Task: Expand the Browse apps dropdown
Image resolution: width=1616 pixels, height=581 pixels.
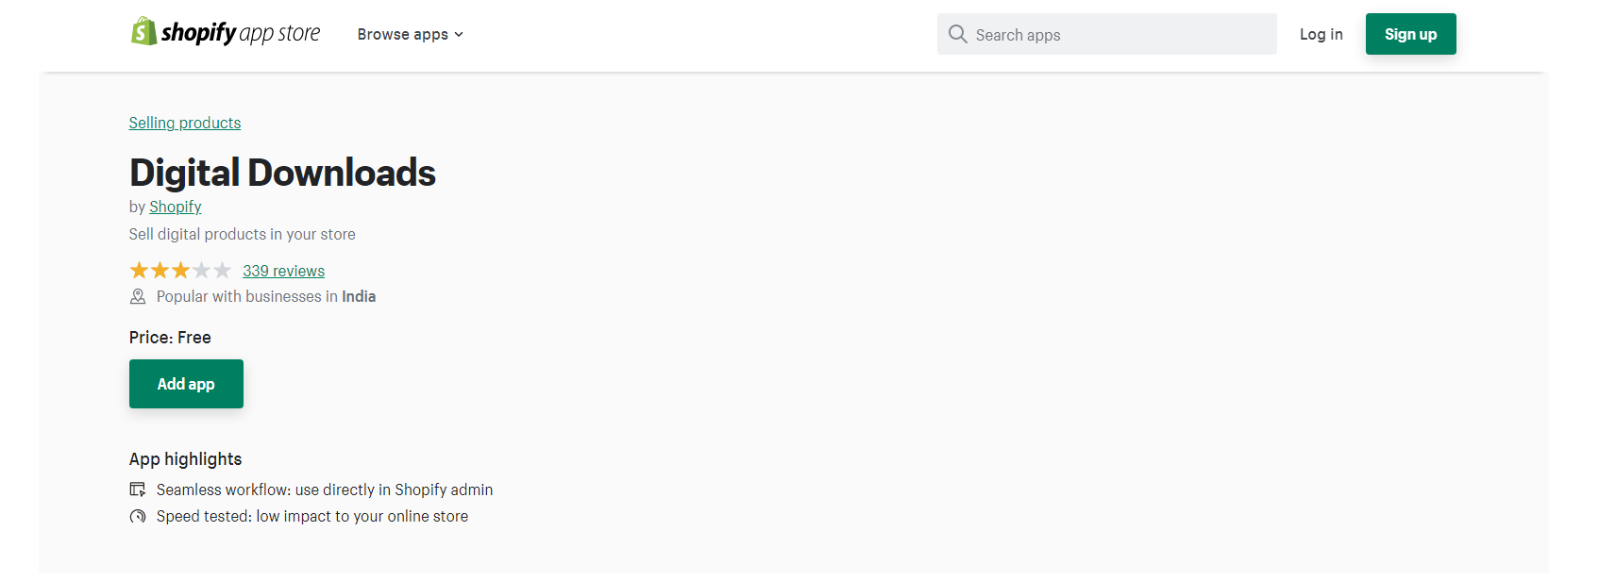Action: point(411,34)
